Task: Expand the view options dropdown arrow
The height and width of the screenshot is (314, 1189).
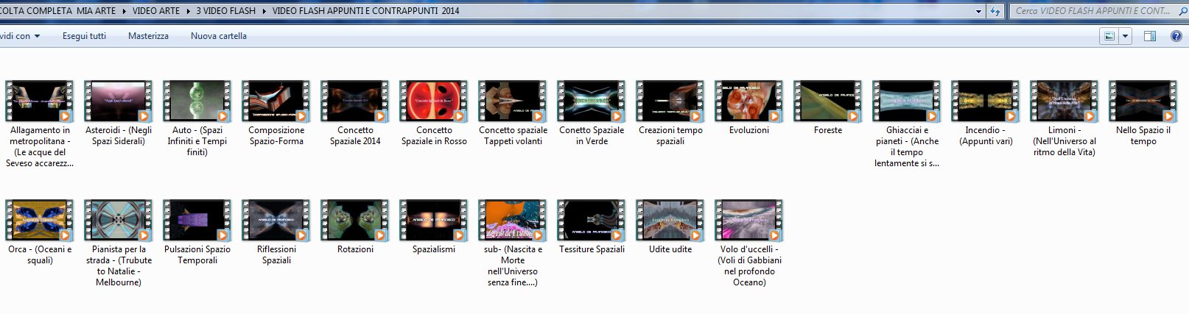Action: point(1125,36)
